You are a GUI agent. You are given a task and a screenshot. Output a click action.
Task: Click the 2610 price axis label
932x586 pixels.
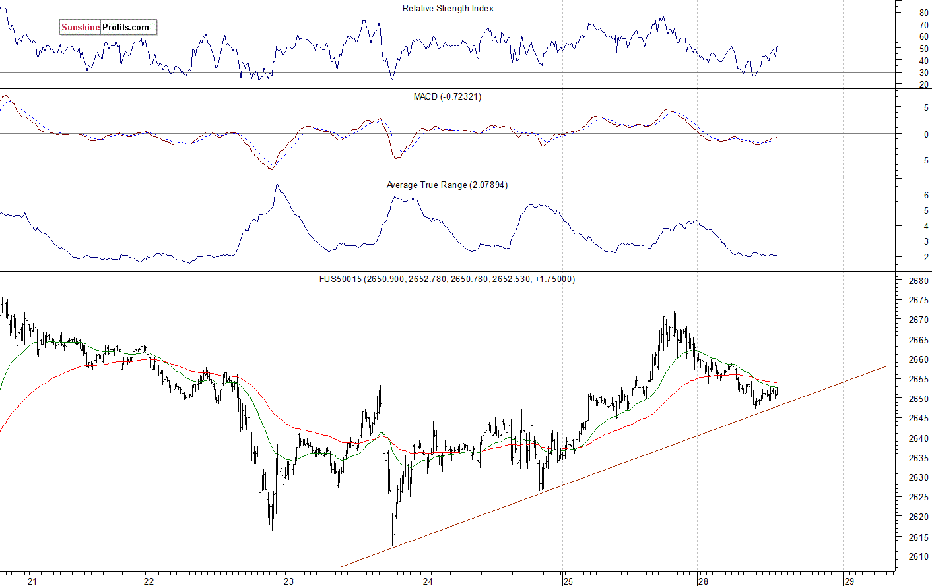click(919, 556)
